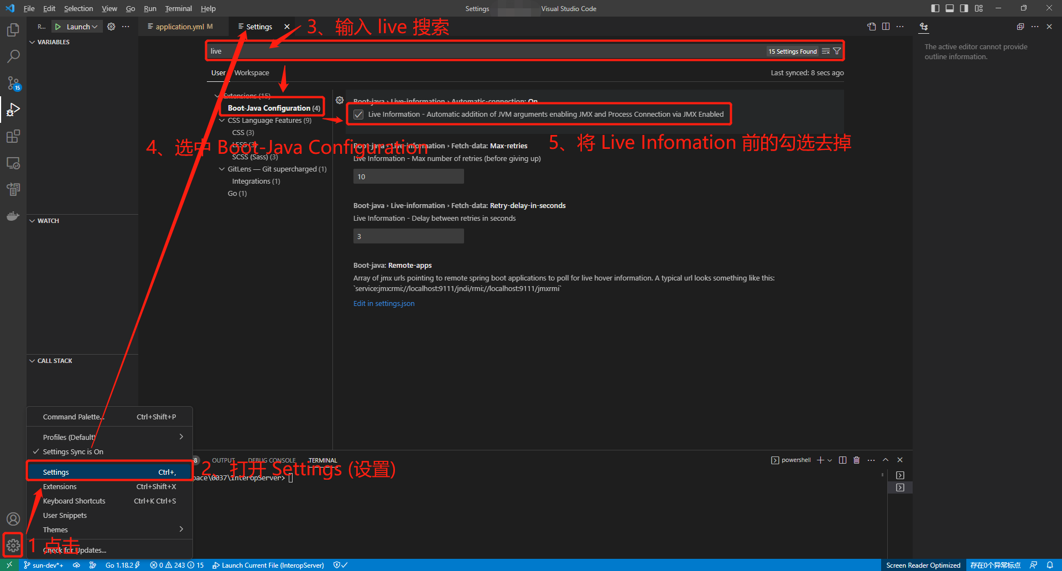Image resolution: width=1062 pixels, height=571 pixels.
Task: Kill terminal with the trash icon
Action: coord(857,460)
